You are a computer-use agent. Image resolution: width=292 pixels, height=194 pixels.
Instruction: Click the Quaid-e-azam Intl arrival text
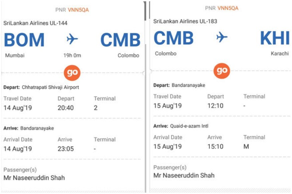[x=189, y=126]
